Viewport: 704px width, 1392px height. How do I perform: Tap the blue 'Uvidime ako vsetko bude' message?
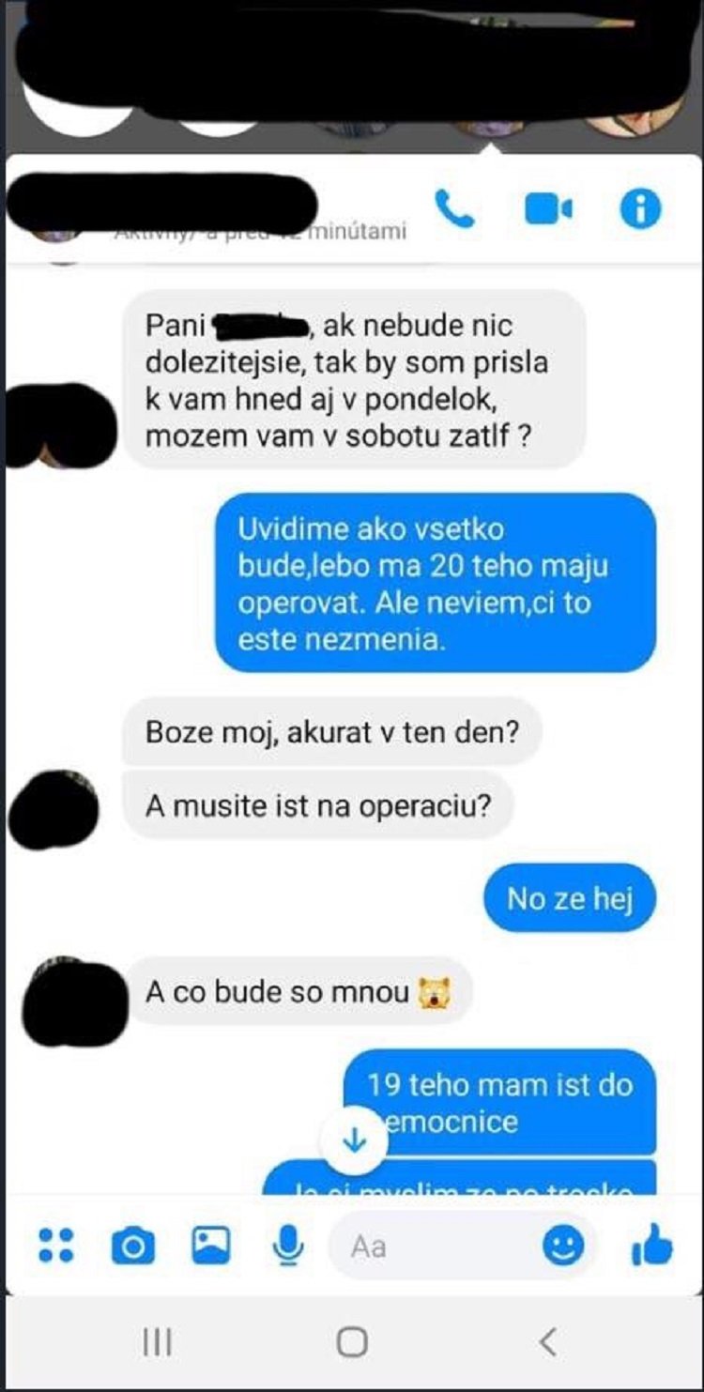436,582
